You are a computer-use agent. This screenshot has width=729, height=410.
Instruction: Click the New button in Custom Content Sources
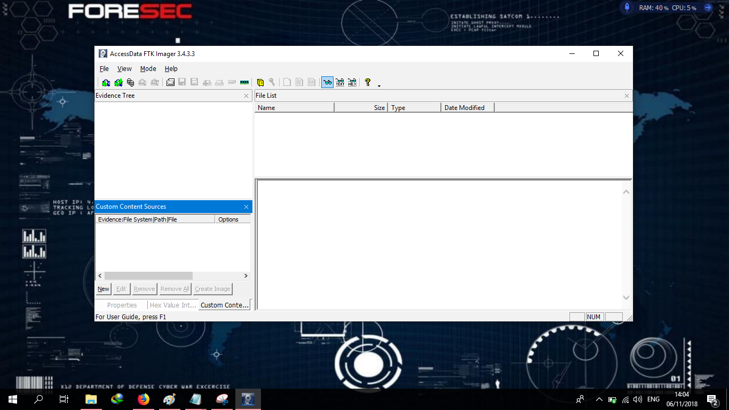pos(104,289)
